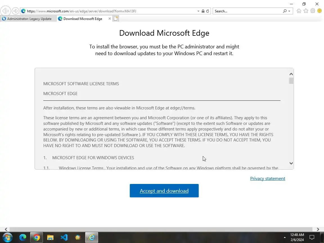The width and height of the screenshot is (324, 243).
Task: Restore down the browser window
Action: click(304, 4)
